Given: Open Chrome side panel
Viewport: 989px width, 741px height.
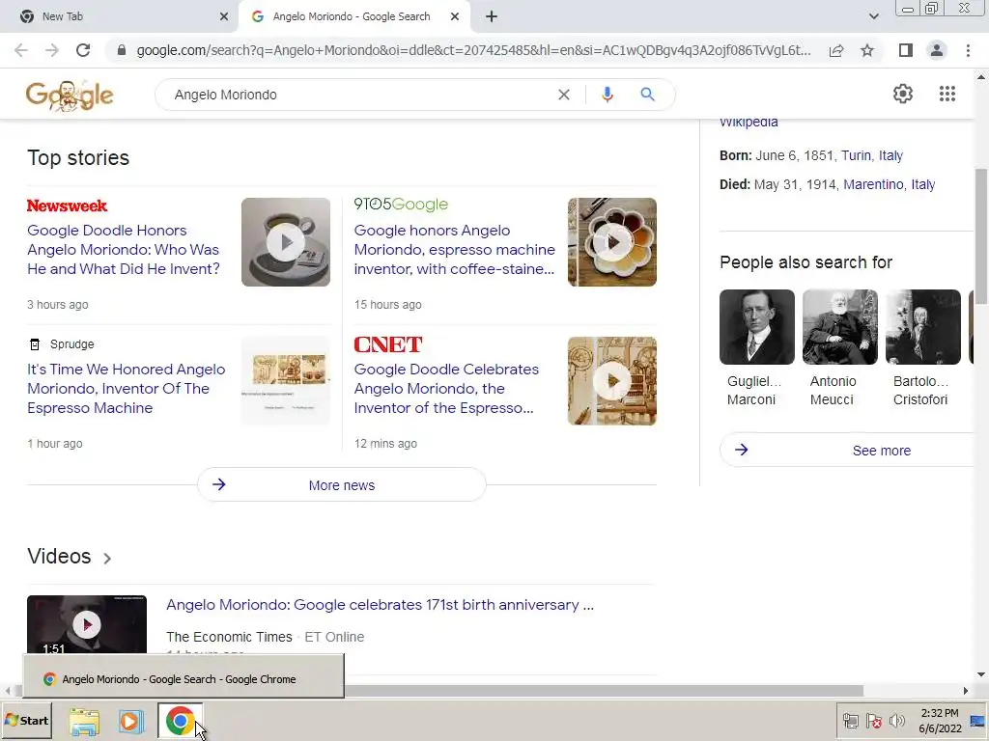Looking at the screenshot, I should coord(906,50).
